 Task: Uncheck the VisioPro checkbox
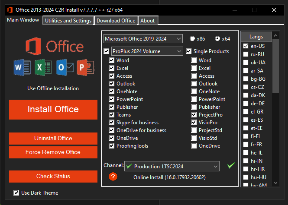coord(194,123)
